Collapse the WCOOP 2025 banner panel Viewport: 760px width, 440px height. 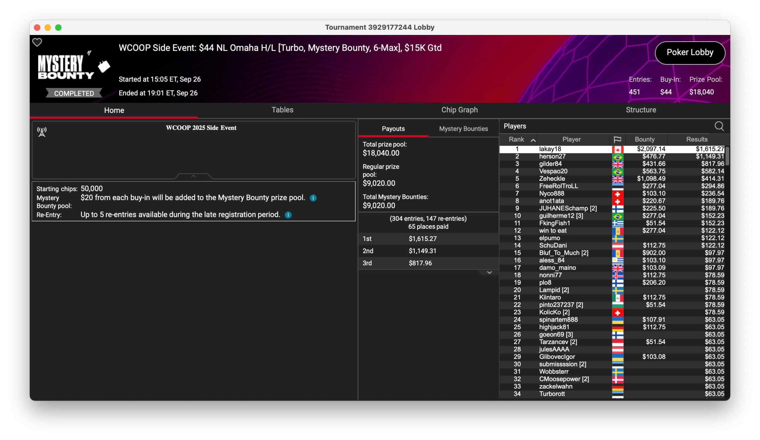[194, 176]
